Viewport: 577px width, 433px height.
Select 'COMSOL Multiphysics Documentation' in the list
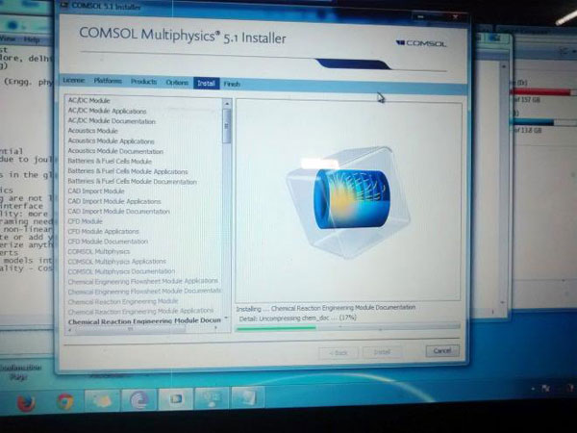pos(121,271)
